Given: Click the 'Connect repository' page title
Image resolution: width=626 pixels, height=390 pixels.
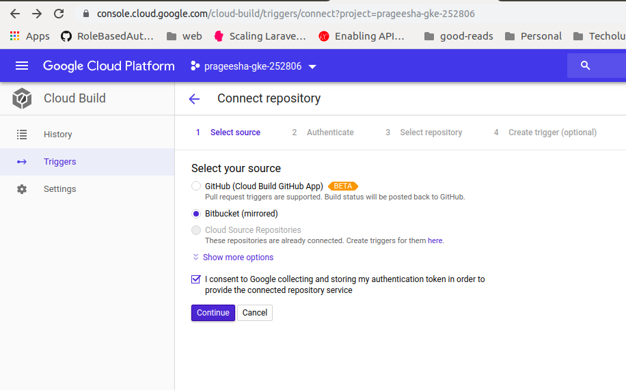Looking at the screenshot, I should tap(269, 98).
